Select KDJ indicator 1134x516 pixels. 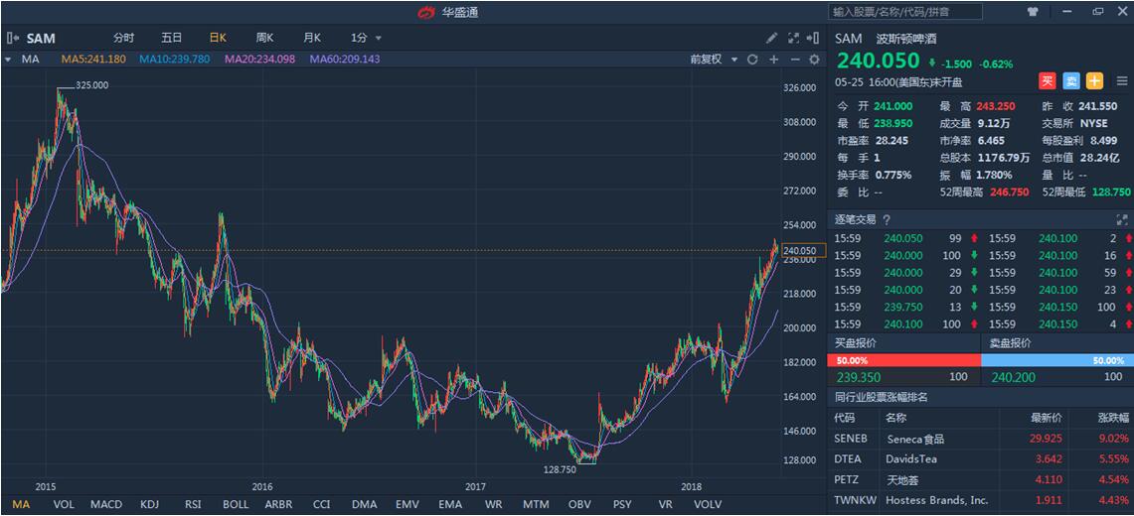[150, 504]
